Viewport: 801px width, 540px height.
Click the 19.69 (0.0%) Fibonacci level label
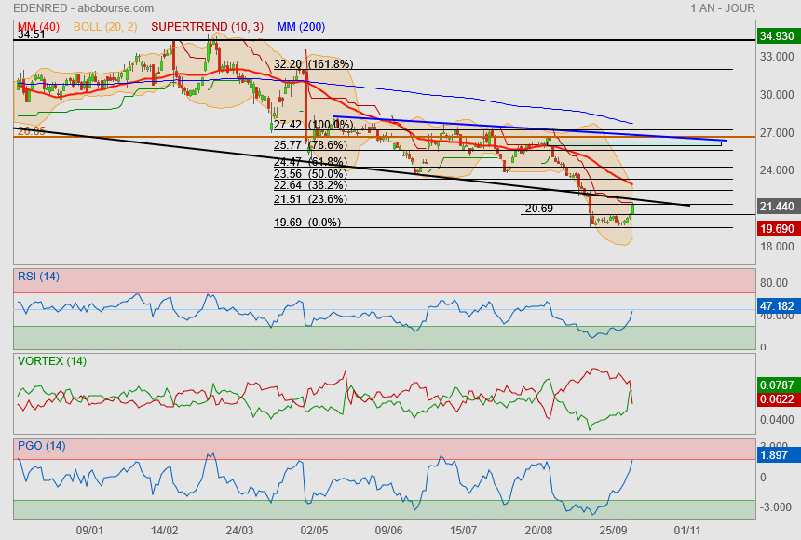coord(306,223)
